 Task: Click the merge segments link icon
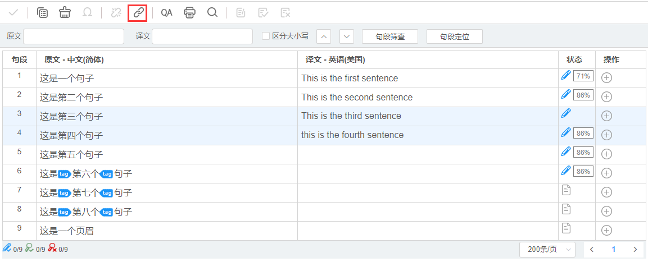[138, 12]
